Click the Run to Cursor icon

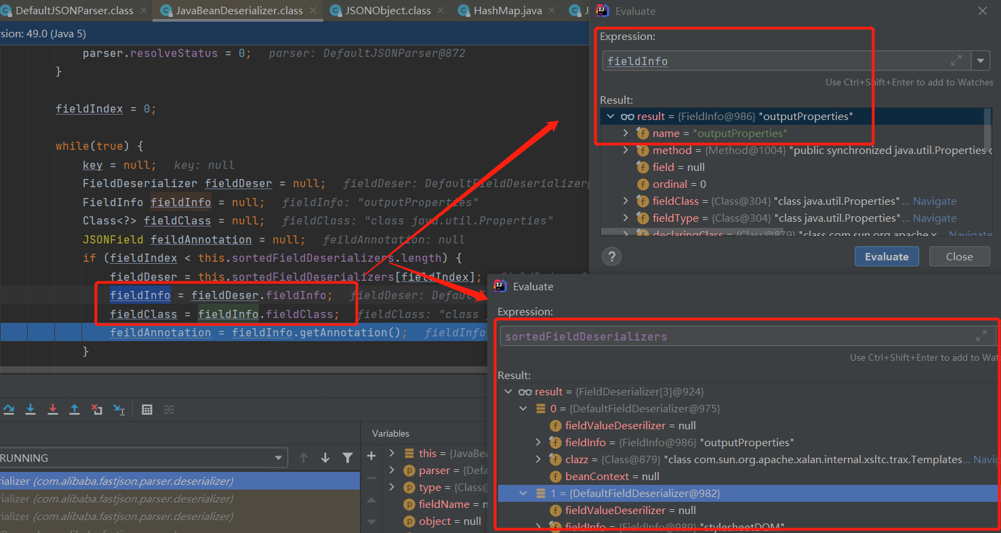pyautogui.click(x=119, y=409)
